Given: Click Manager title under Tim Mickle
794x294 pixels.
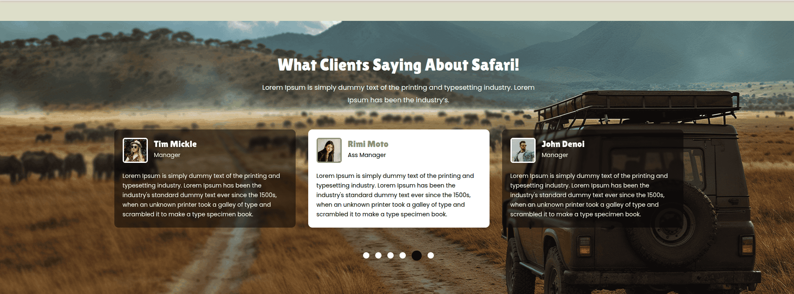Looking at the screenshot, I should pos(167,155).
